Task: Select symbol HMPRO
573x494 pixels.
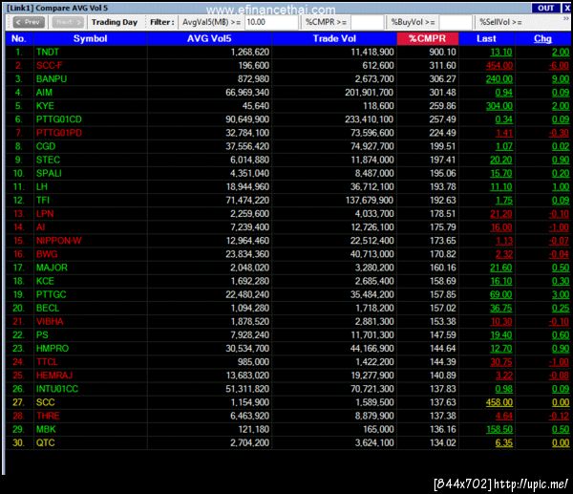Action: tap(53, 349)
